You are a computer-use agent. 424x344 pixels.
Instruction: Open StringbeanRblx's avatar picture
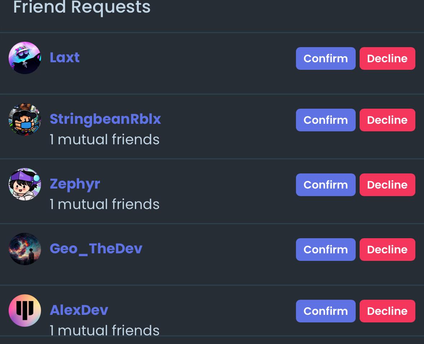point(25,119)
